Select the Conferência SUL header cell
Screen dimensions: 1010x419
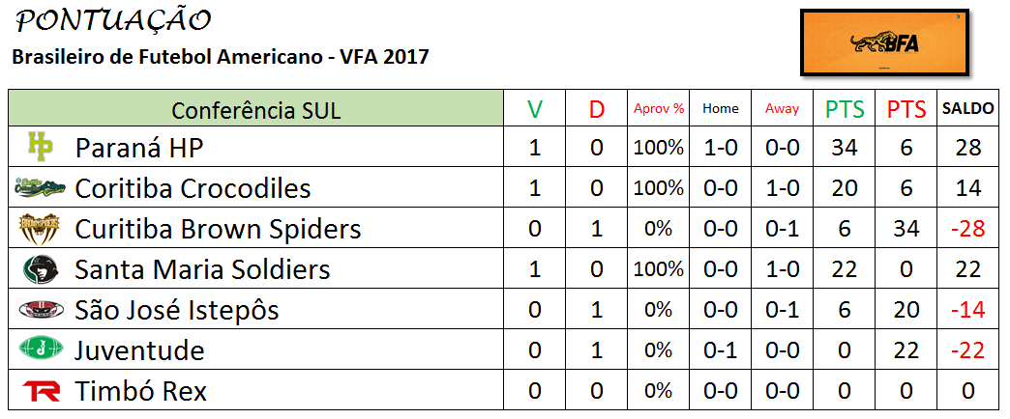(x=255, y=108)
